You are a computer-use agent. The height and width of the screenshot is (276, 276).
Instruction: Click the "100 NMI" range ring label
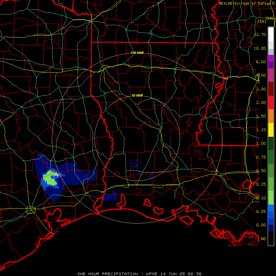point(137,53)
